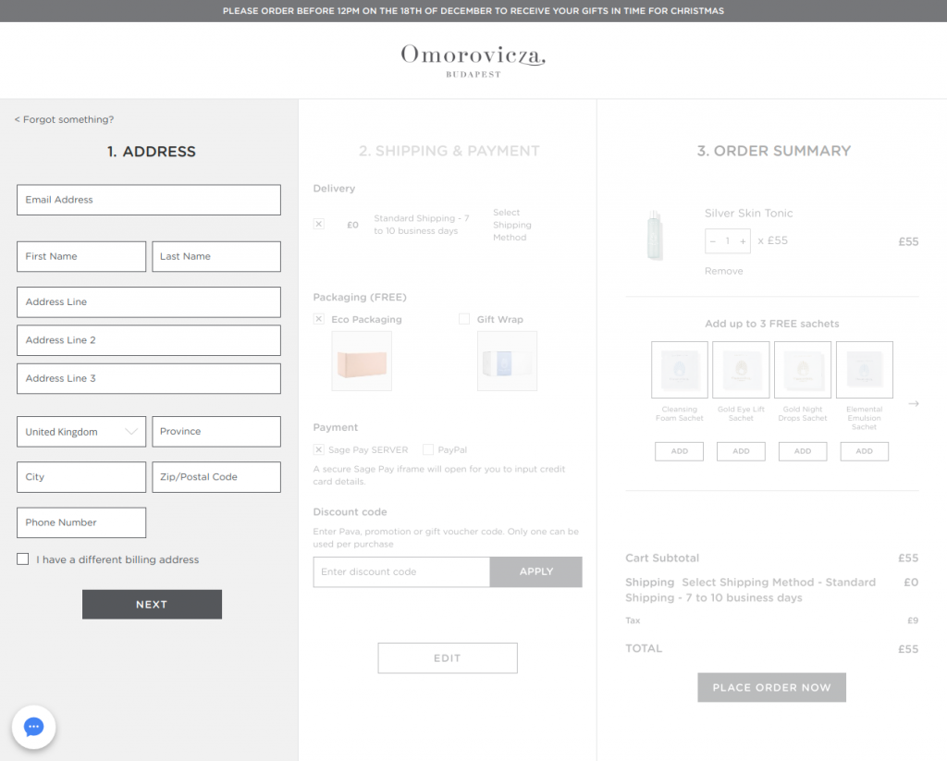
Task: Select the Gold Eye Lift Sachet thumbnail
Action: (x=741, y=370)
